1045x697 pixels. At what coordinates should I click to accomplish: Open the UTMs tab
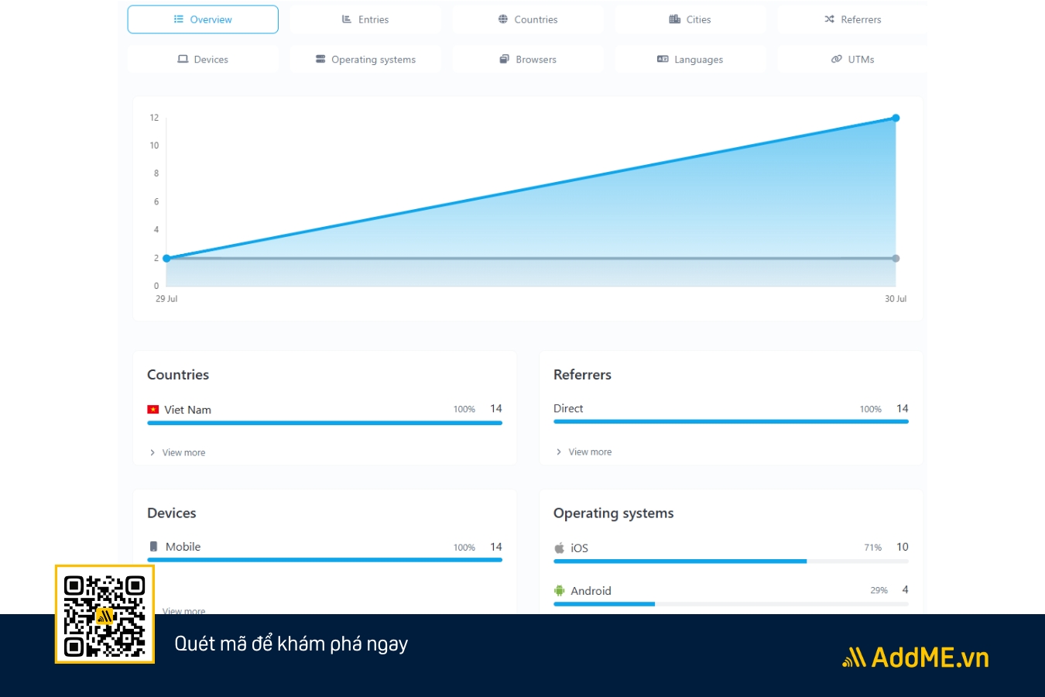point(852,59)
